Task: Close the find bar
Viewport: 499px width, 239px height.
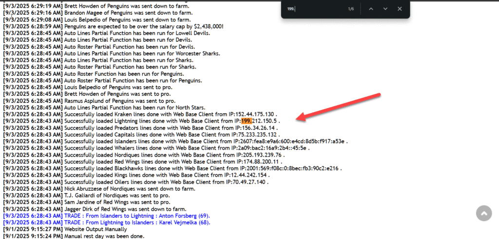Action: [400, 9]
